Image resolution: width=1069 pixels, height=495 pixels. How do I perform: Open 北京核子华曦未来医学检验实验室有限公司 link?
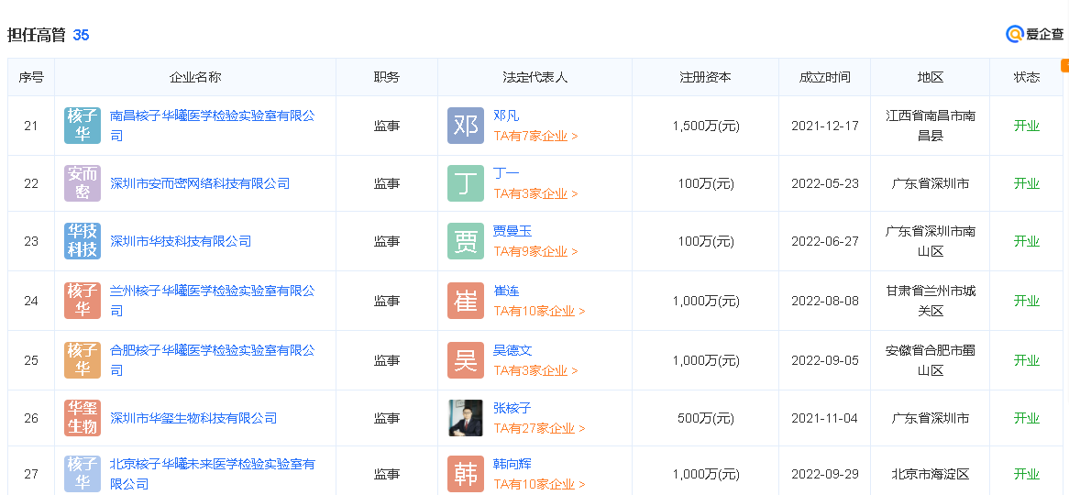tap(212, 474)
